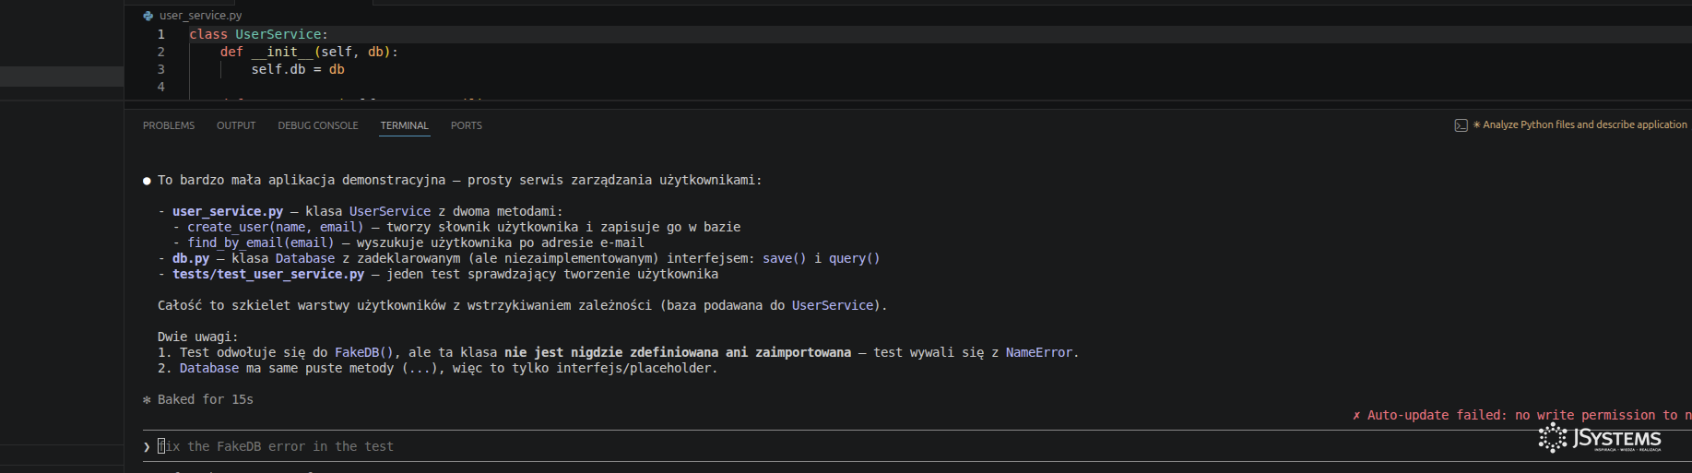Click the Python file icon in the breadcrumb

coord(148,16)
